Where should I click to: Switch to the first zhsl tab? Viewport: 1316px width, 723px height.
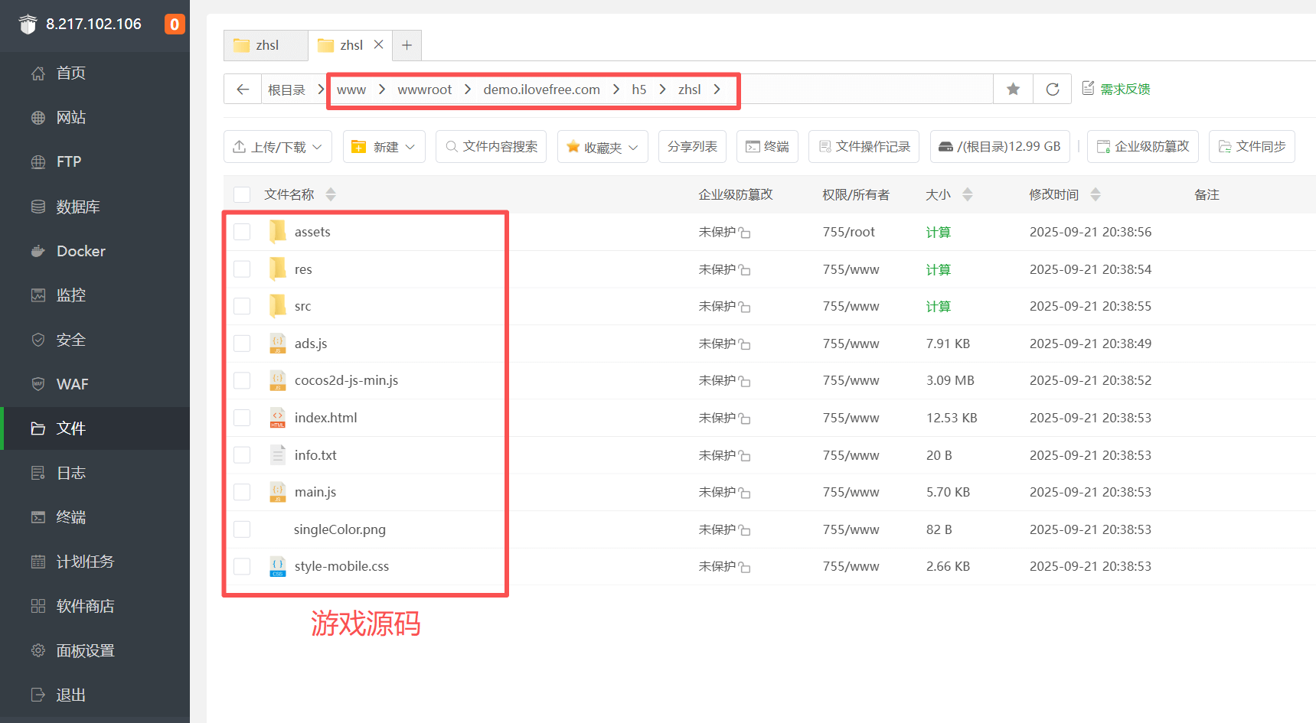click(x=265, y=44)
